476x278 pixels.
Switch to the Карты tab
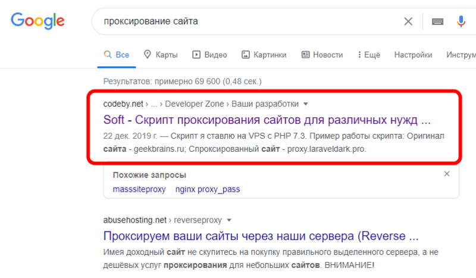point(161,55)
